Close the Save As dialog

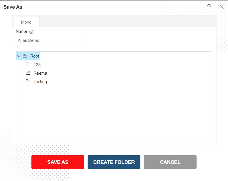(x=222, y=7)
